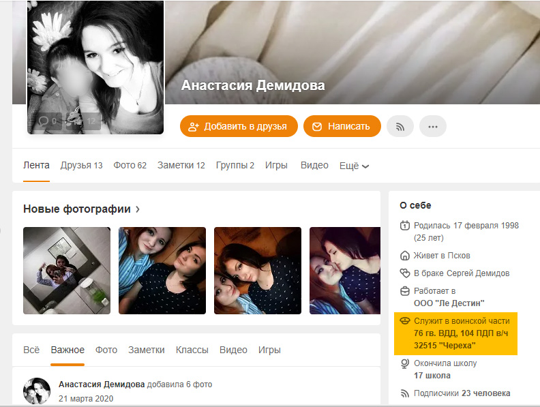The height and width of the screenshot is (407, 540).
Task: Open the large profile avatar photo
Action: click(x=95, y=67)
